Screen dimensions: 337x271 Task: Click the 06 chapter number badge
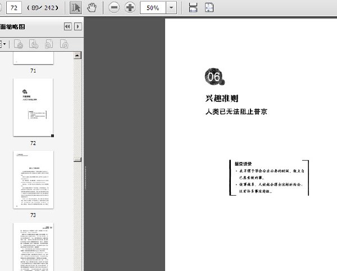point(215,77)
